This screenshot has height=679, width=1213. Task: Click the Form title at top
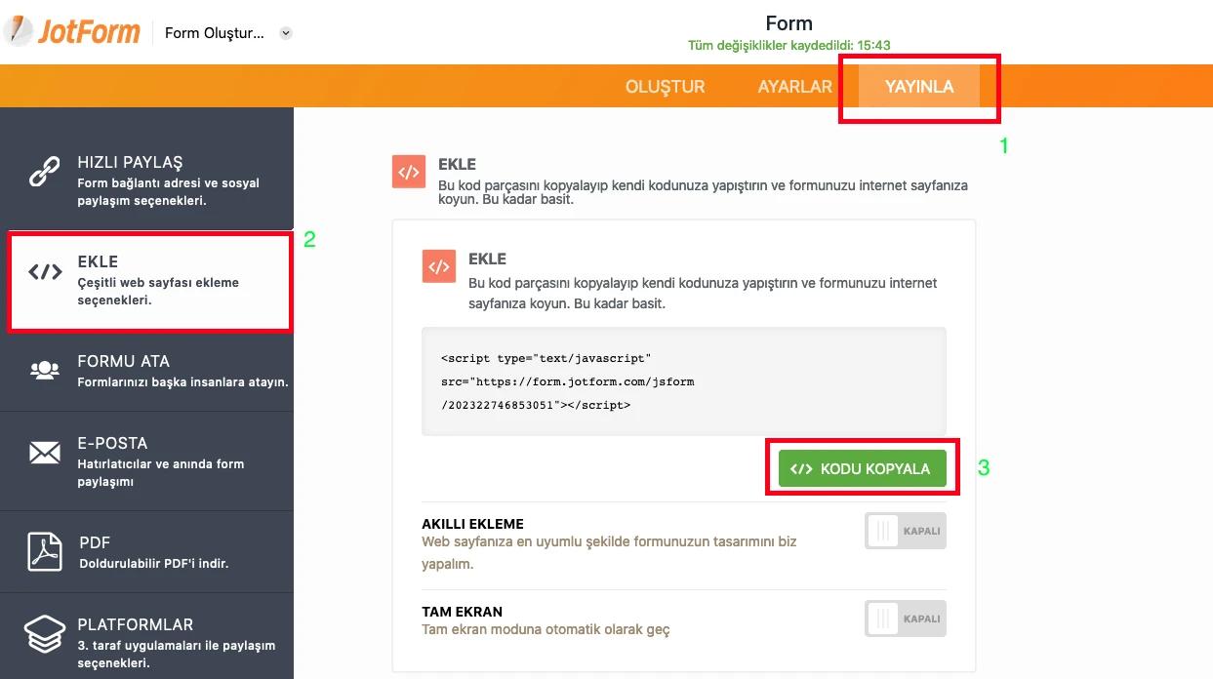point(788,23)
